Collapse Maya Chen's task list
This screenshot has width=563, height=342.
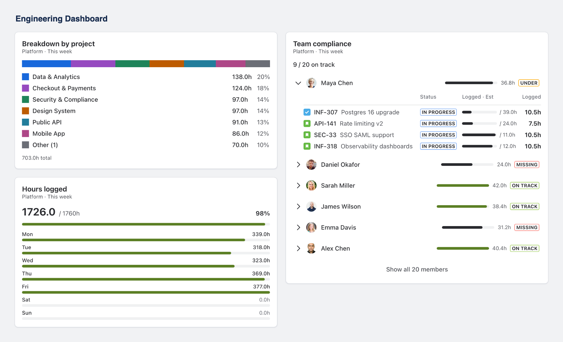(x=298, y=83)
